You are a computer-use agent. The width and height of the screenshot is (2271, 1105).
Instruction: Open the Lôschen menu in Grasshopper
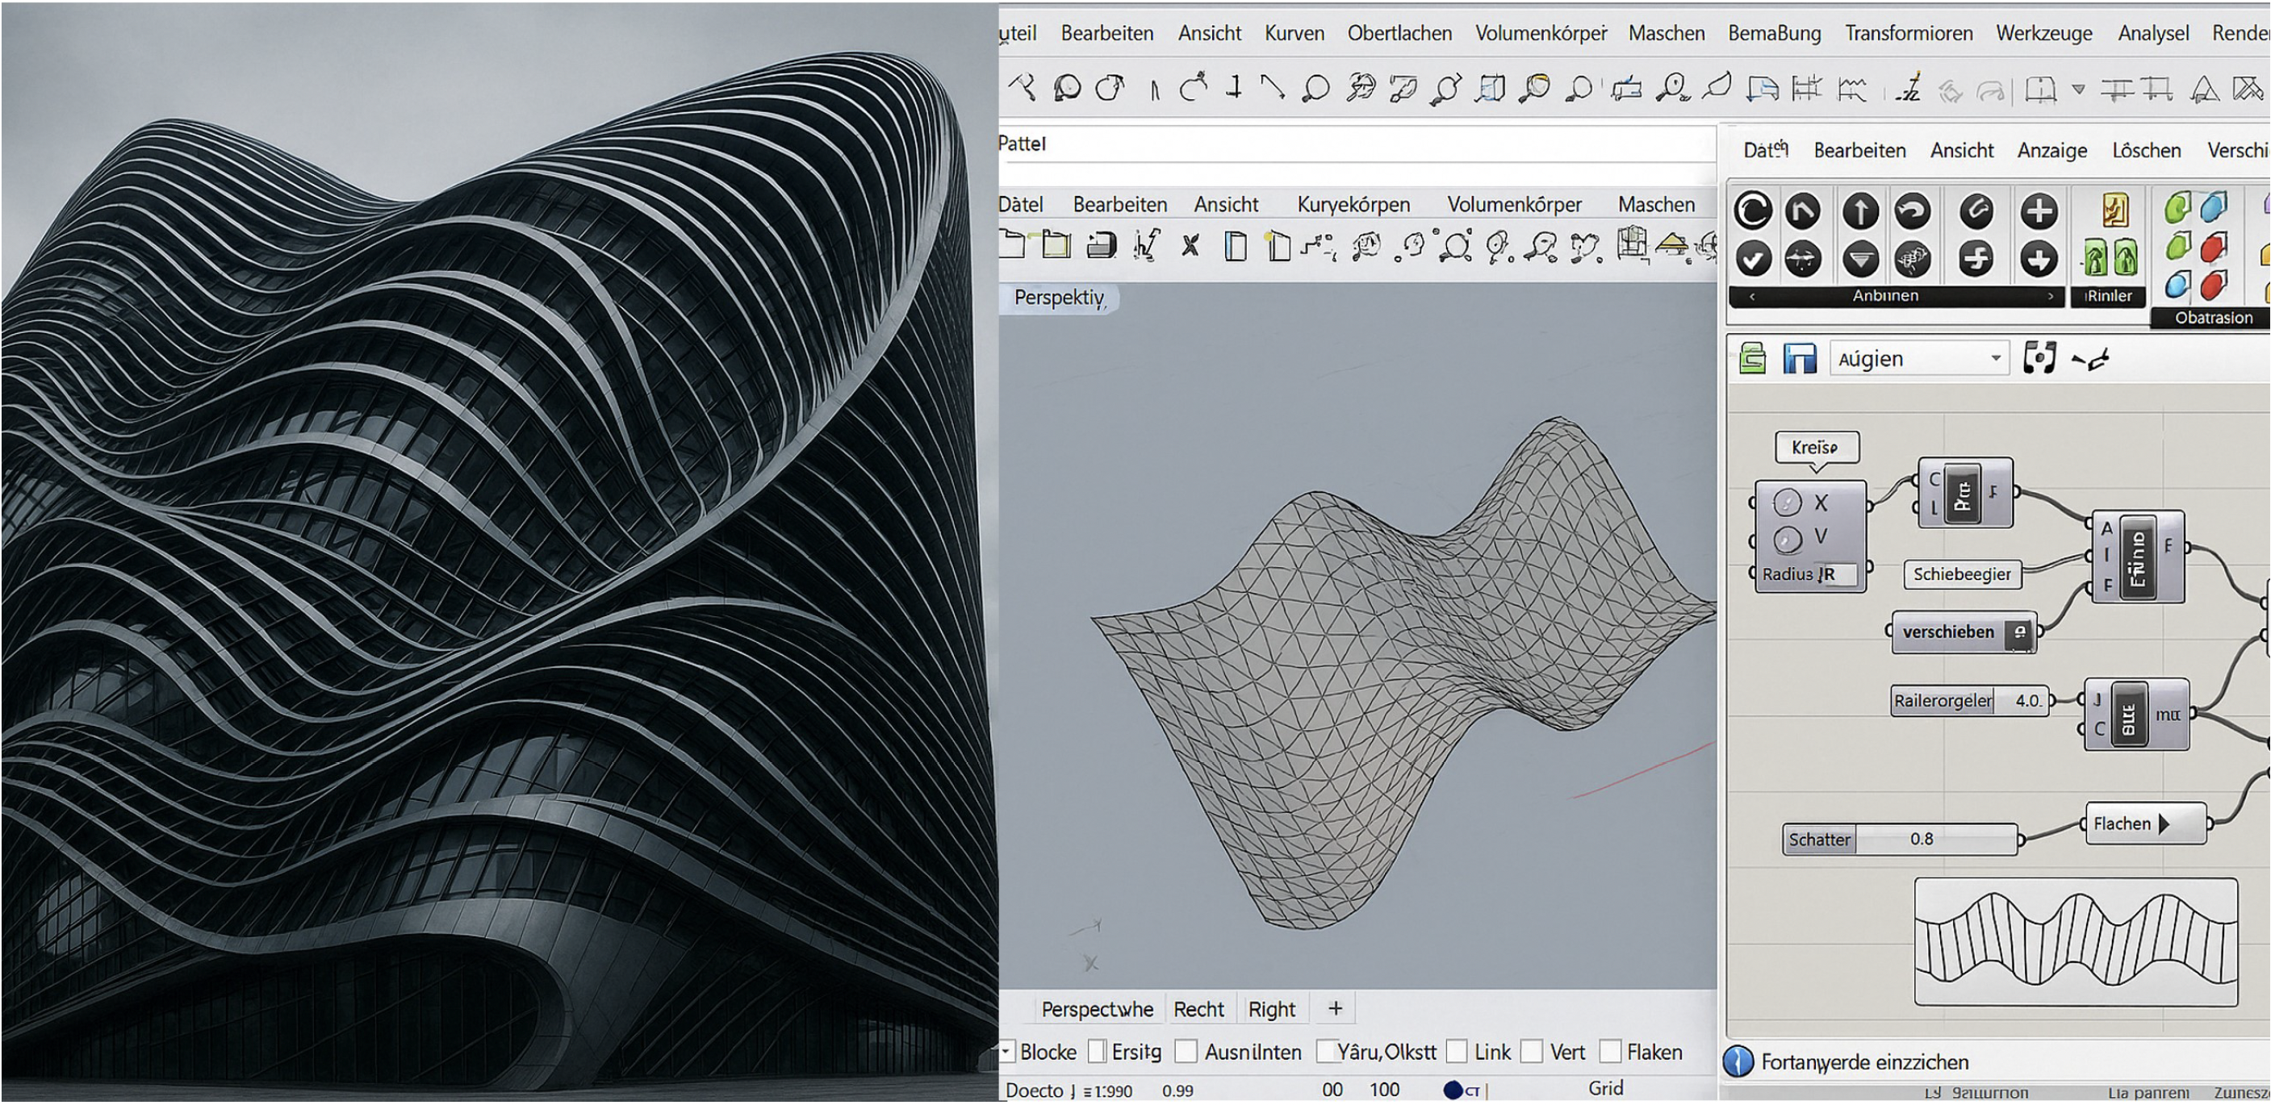coord(2146,151)
